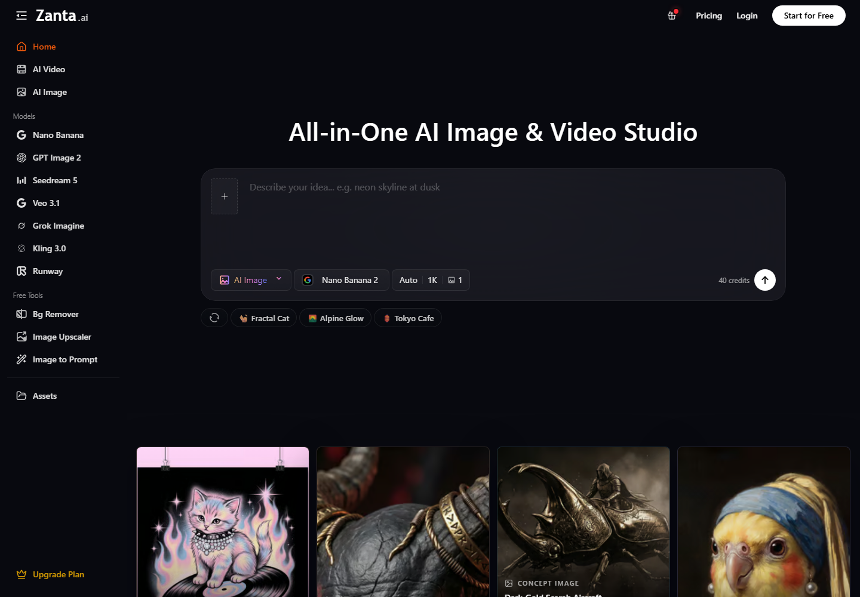The height and width of the screenshot is (597, 860).
Task: Open the pink kitten poster thumbnail
Action: (223, 522)
